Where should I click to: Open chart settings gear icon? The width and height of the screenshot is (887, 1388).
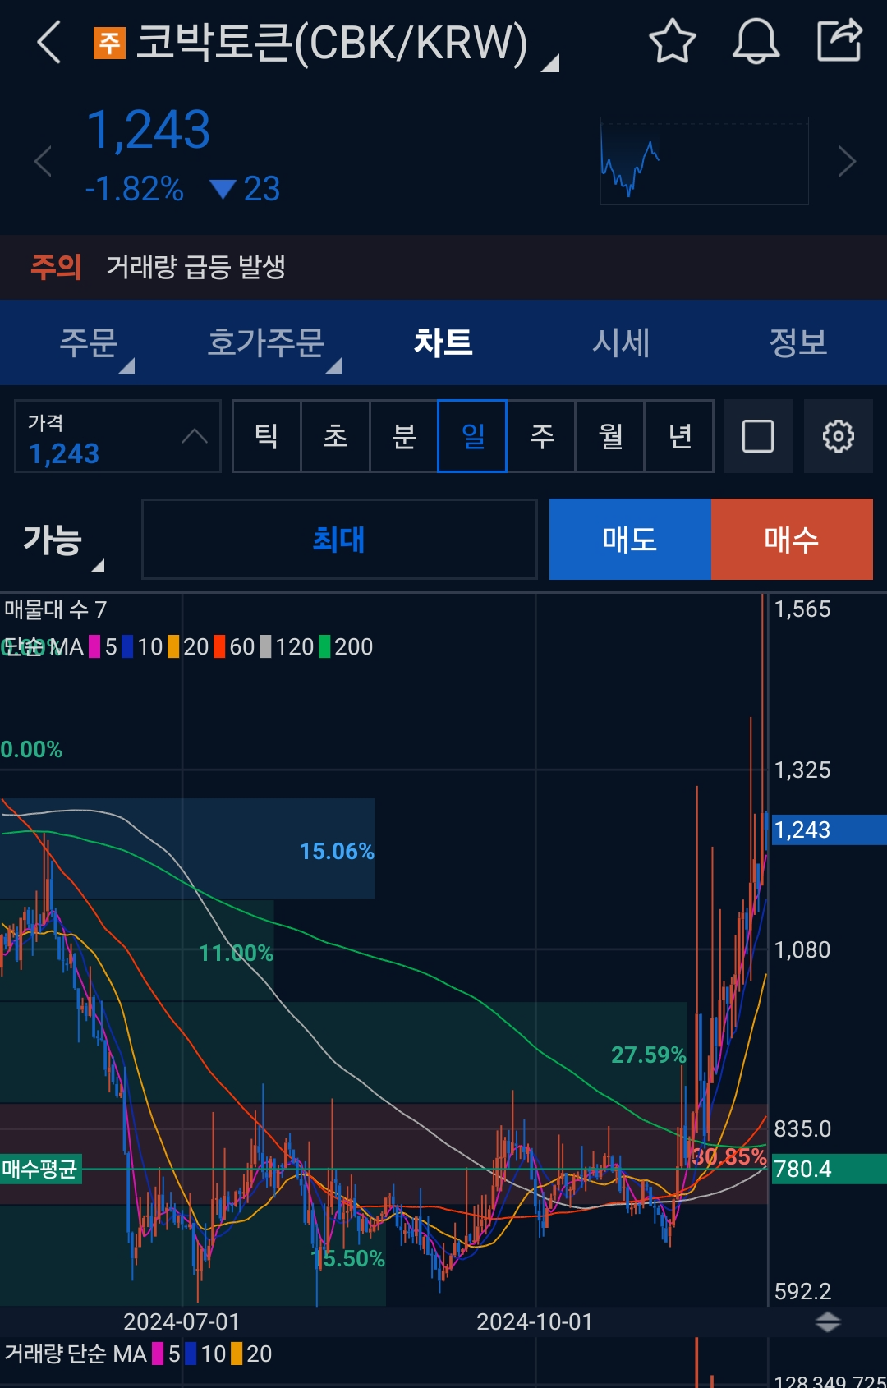(838, 436)
